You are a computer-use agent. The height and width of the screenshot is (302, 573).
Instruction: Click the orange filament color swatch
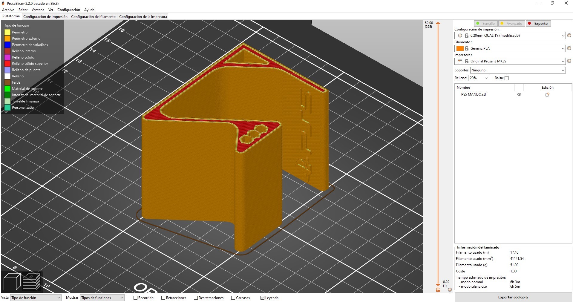click(460, 48)
